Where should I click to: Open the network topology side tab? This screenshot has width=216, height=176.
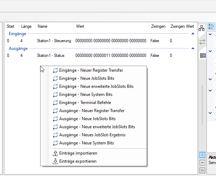point(202,28)
